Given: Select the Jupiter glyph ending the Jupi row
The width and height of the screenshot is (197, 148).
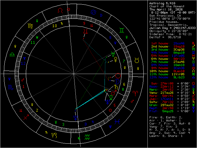Looking at the screenshot, I should pyautogui.click(x=194, y=99).
